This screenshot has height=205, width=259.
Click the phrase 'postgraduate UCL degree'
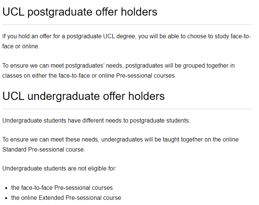[x=101, y=37]
